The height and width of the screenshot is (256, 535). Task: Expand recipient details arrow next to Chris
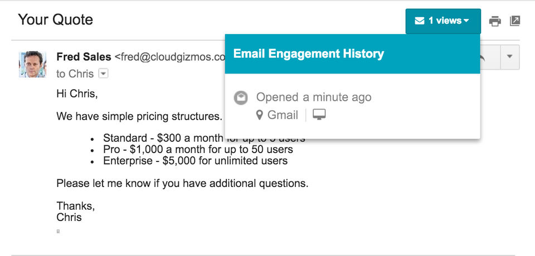103,73
